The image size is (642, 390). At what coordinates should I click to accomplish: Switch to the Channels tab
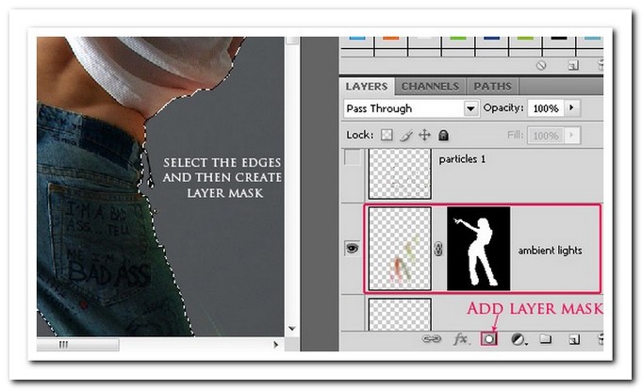point(430,87)
